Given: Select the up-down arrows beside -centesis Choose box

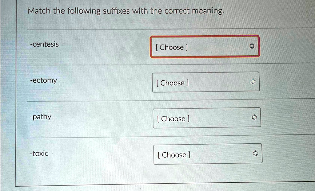Looking at the screenshot, I should point(252,46).
